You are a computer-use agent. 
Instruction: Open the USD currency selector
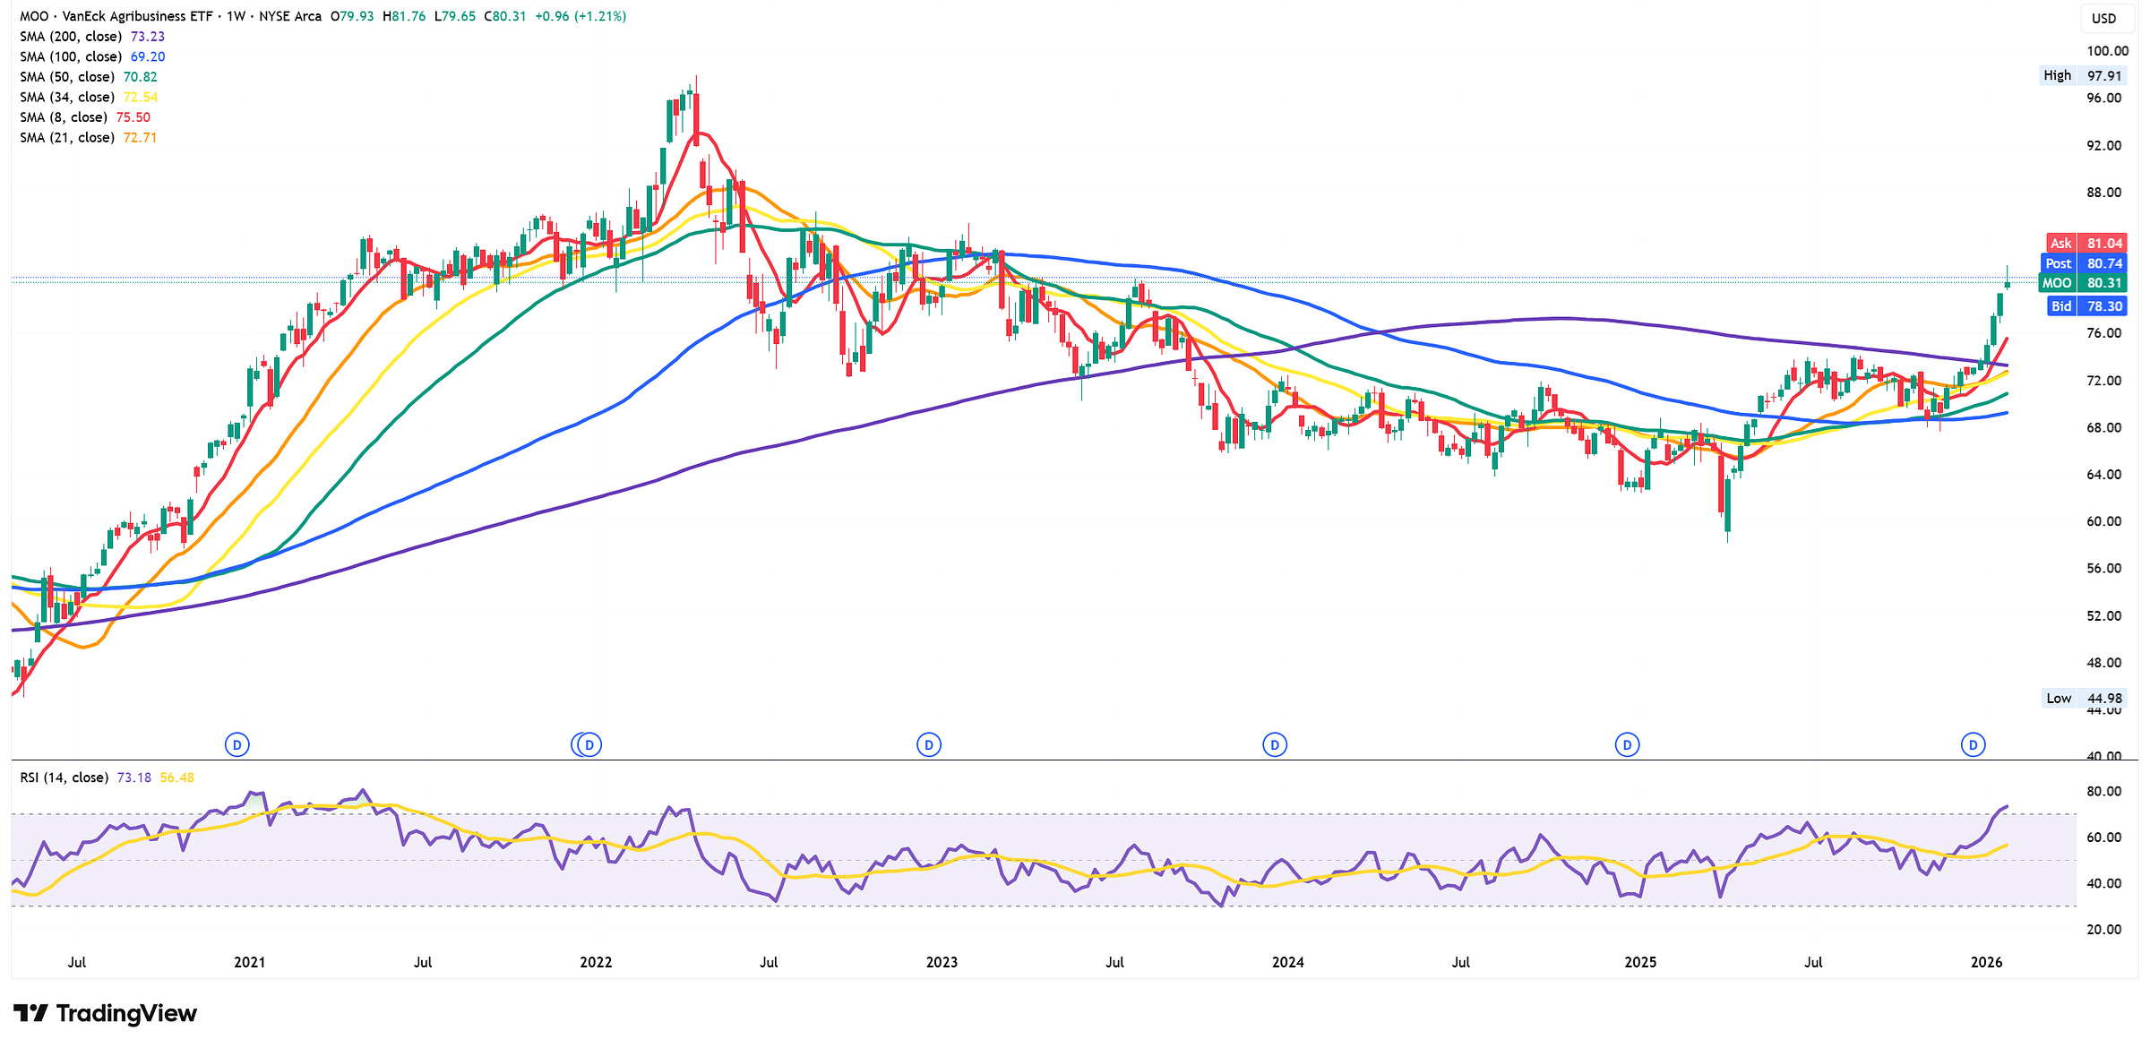click(x=2104, y=18)
